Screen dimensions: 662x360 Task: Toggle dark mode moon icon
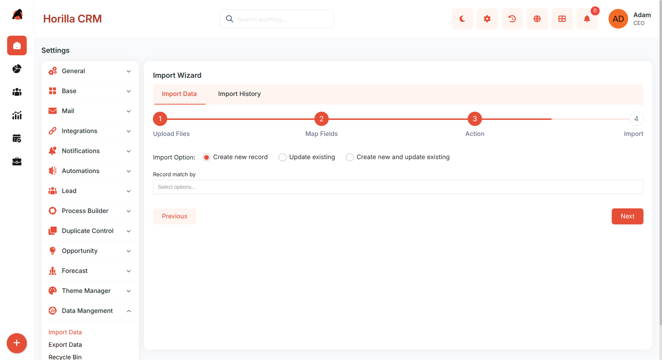click(x=462, y=19)
